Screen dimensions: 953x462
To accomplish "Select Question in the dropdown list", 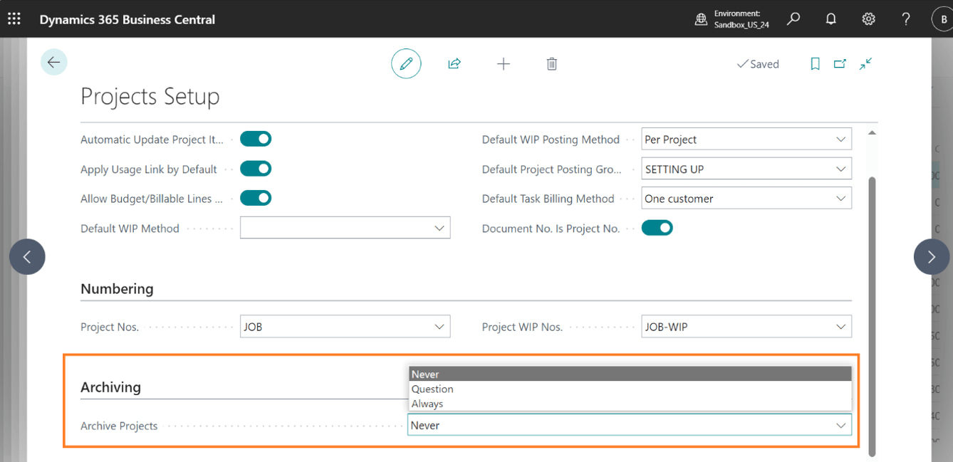I will (x=630, y=389).
